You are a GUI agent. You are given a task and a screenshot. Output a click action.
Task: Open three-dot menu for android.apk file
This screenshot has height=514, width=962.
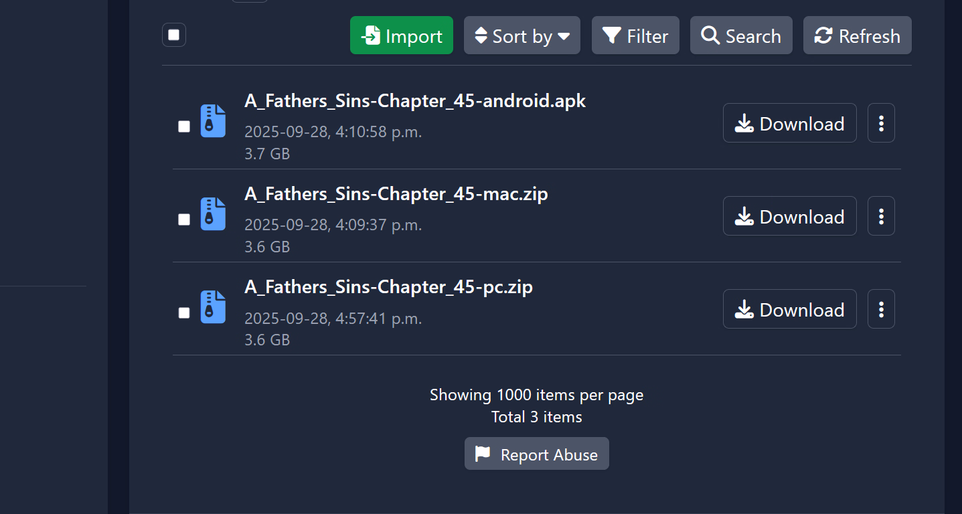pos(881,123)
